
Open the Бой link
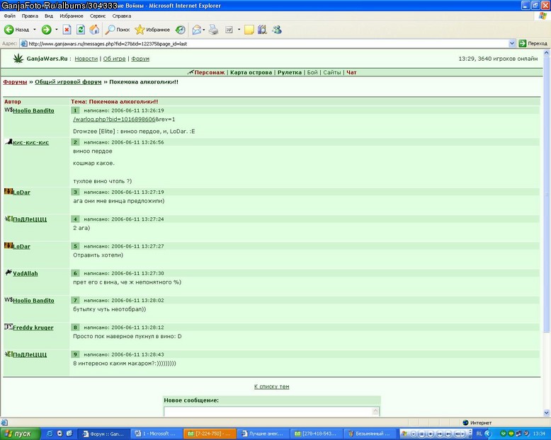click(x=312, y=72)
